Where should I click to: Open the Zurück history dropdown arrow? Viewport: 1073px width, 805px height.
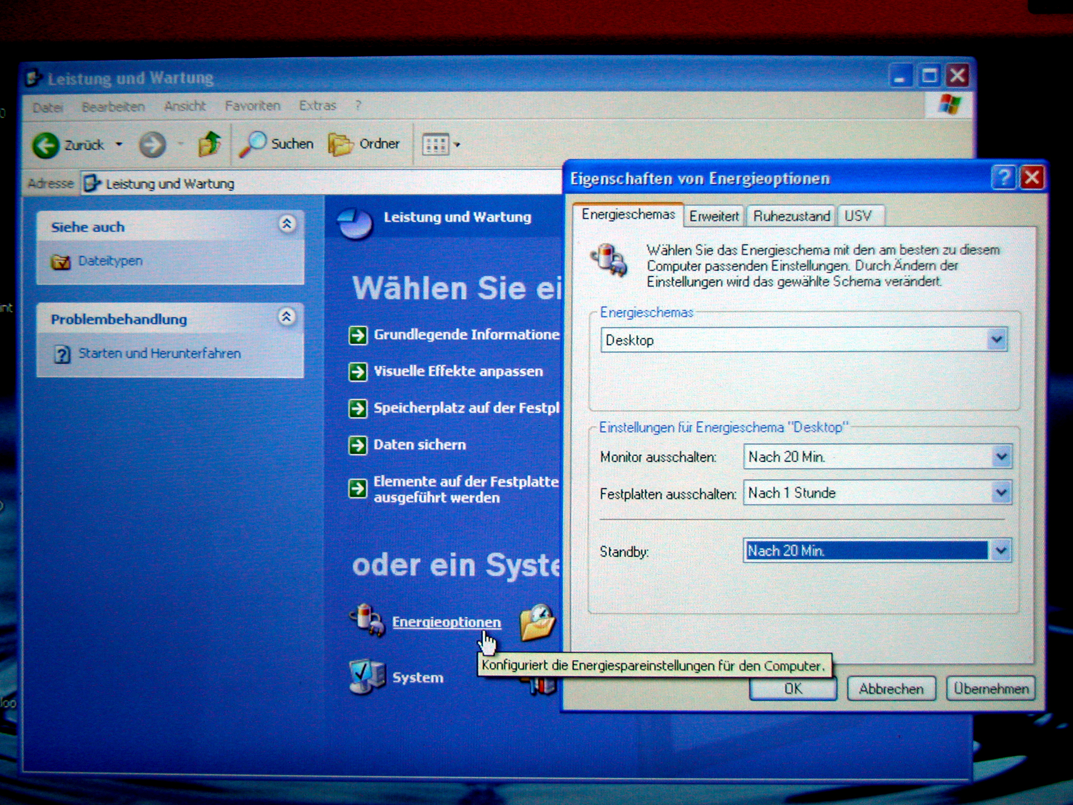click(119, 145)
